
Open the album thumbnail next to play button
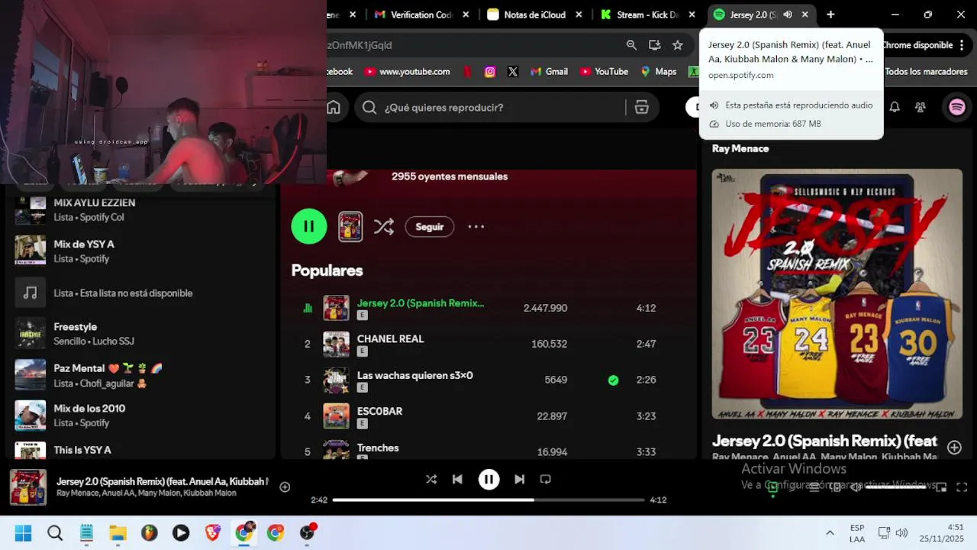tap(350, 226)
